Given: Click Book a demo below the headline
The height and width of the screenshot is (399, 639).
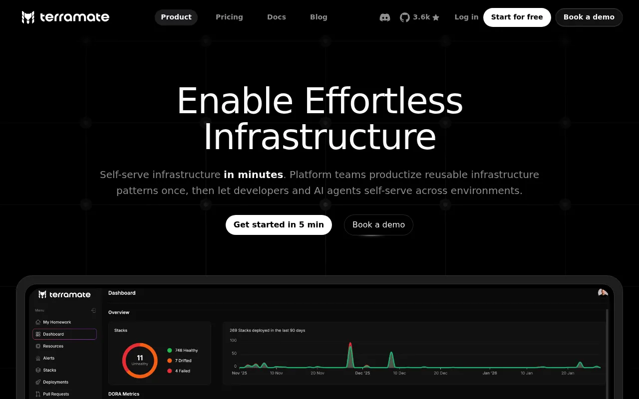Looking at the screenshot, I should click(378, 224).
